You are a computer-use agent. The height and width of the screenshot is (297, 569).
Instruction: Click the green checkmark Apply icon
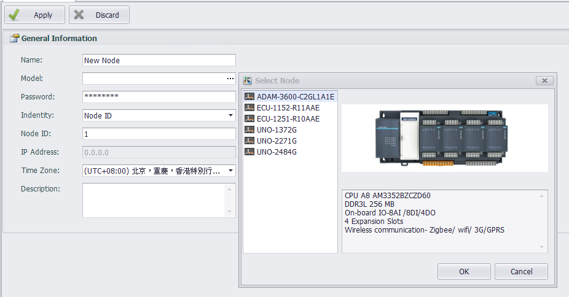click(14, 15)
